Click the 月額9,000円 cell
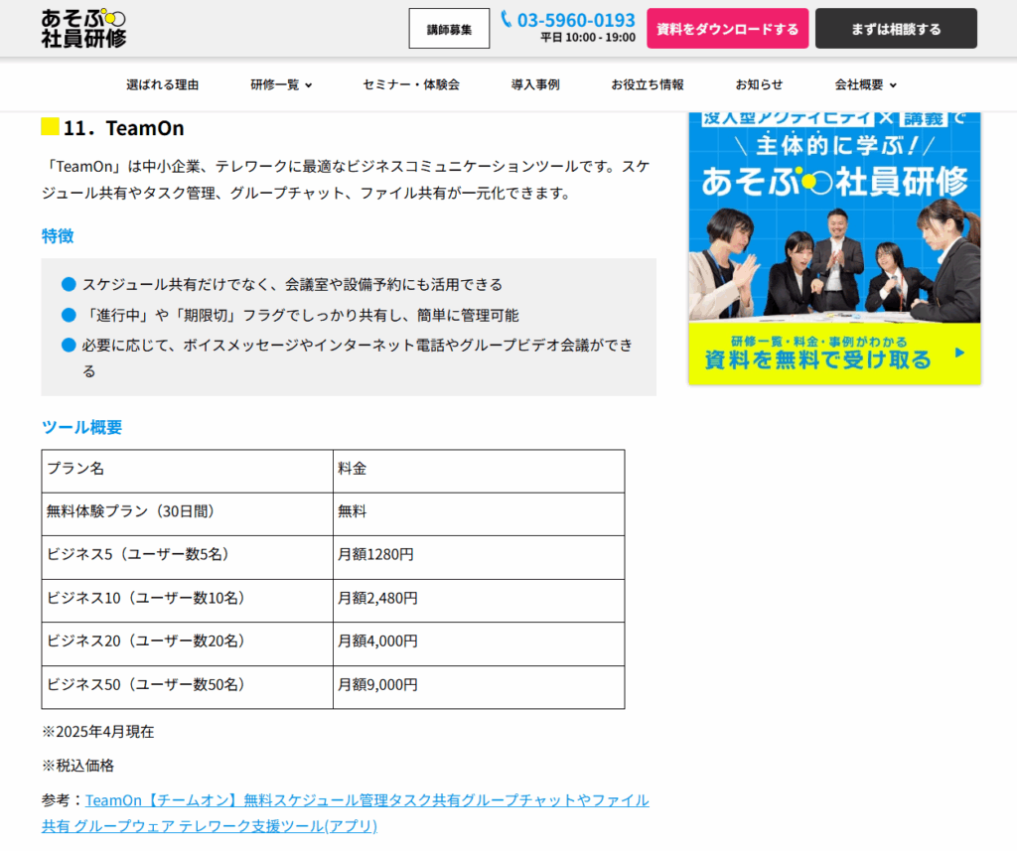 tap(479, 687)
